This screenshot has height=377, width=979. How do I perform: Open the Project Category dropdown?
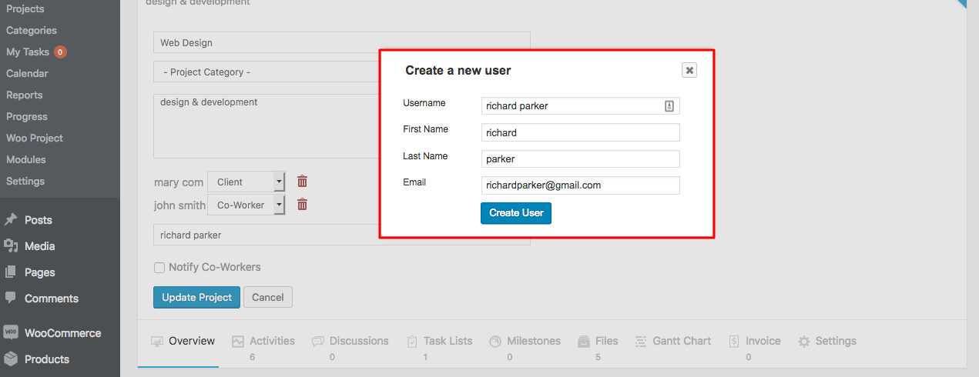[266, 72]
